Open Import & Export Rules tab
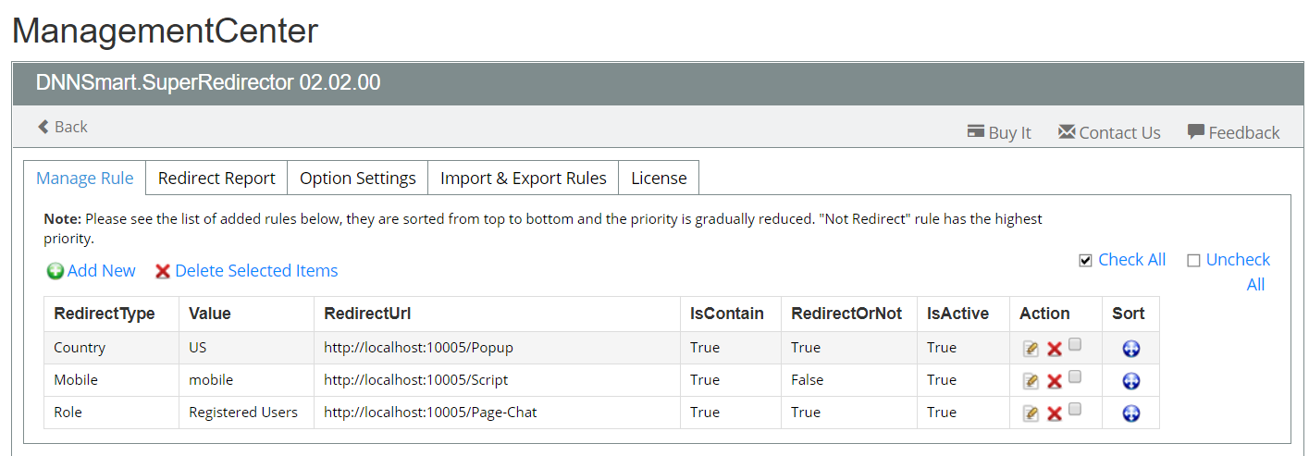This screenshot has height=456, width=1309. click(x=524, y=179)
